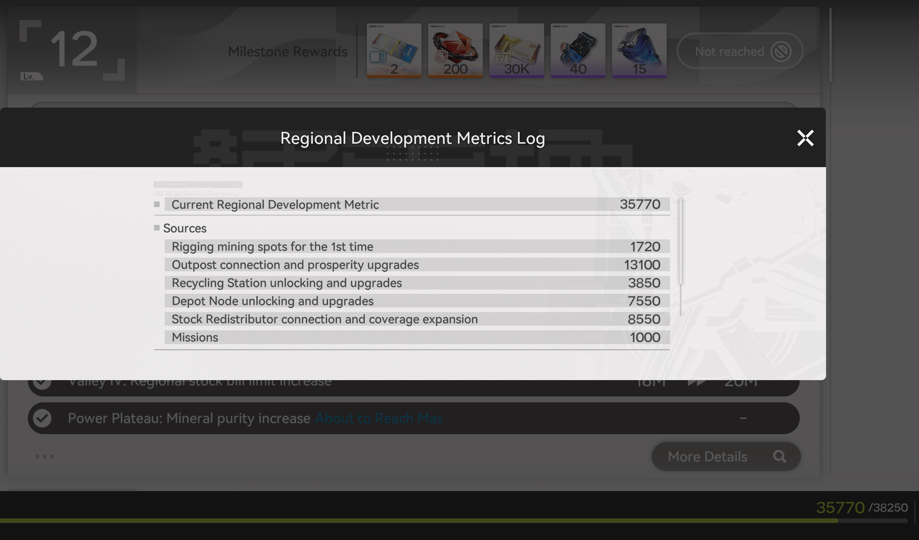Screen dimensions: 919x540
Task: Click the About to Reach Max link
Action: tap(379, 418)
